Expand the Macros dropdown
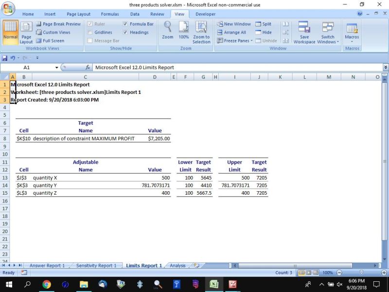This screenshot has height=292, width=389. (352, 42)
